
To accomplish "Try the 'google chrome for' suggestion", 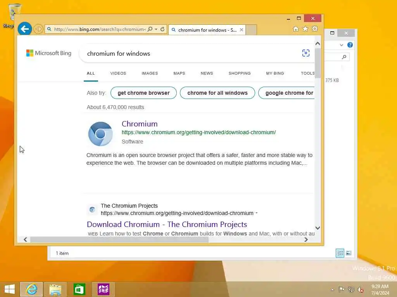I will tap(287, 93).
